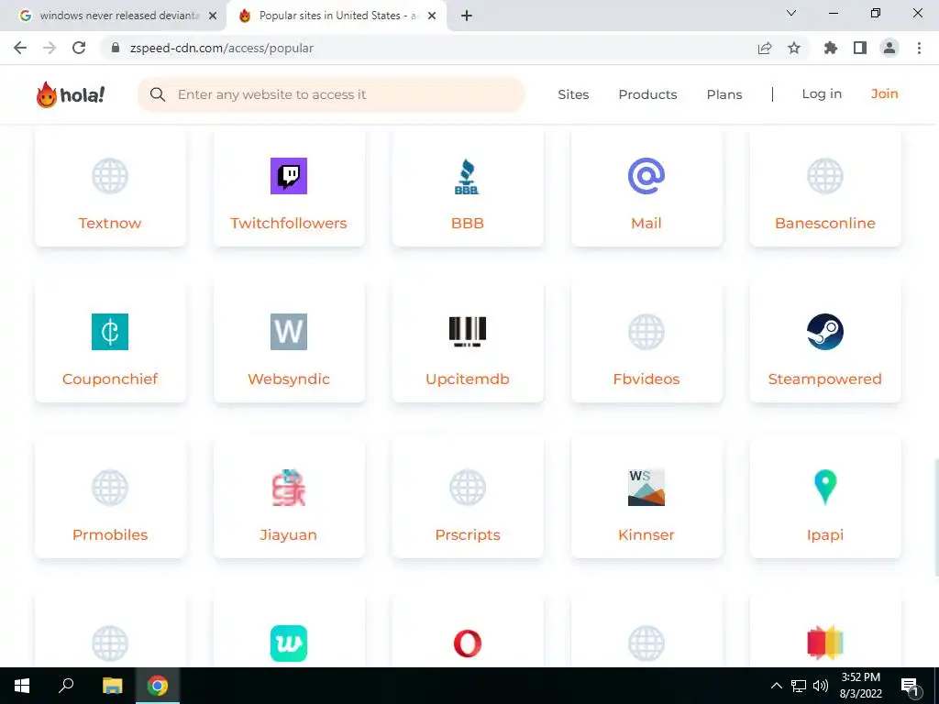Open the Couponchief site link
Viewport: 939px width, 704px height.
[x=110, y=379]
